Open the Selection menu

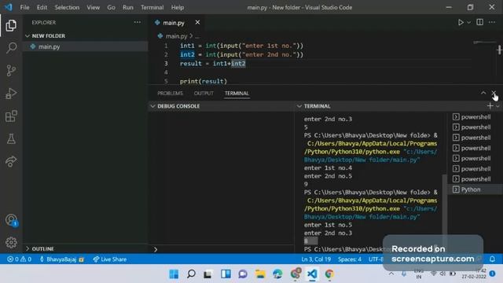pyautogui.click(x=67, y=7)
